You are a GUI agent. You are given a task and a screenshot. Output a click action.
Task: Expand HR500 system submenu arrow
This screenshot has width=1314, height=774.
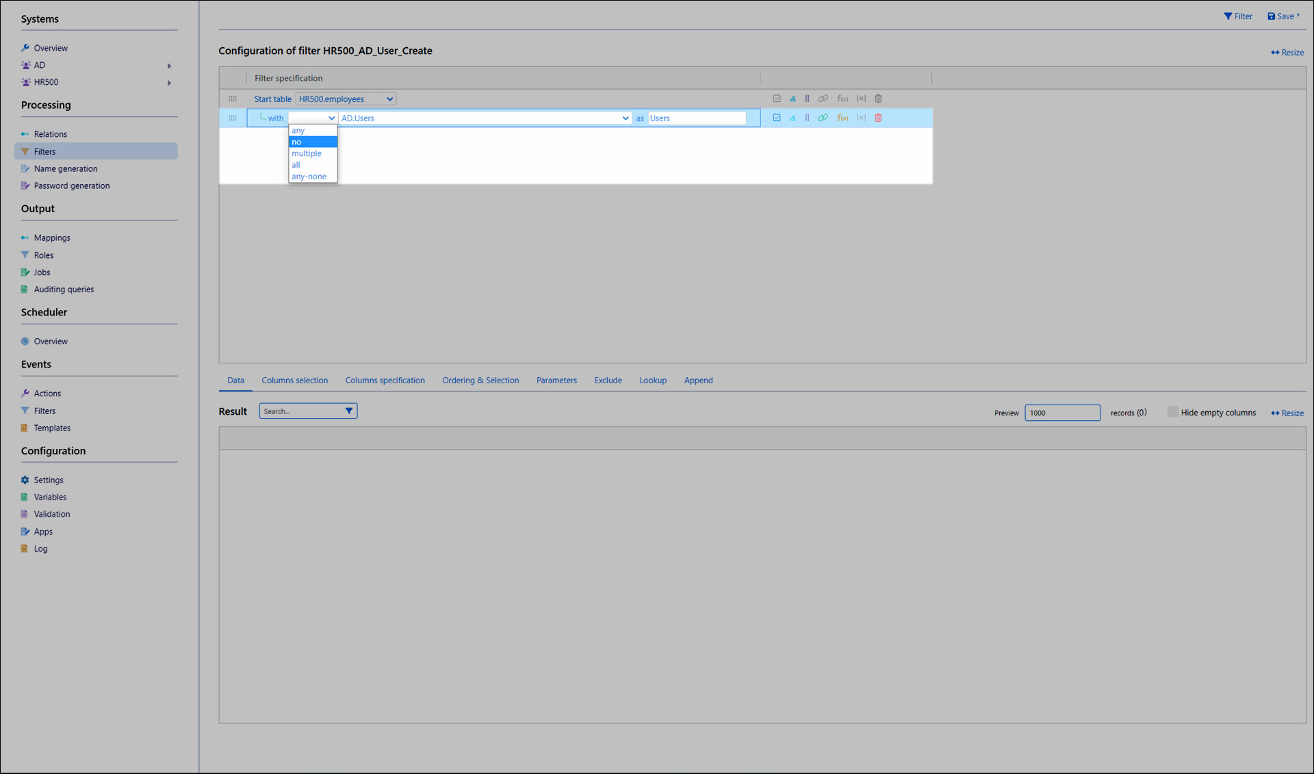169,83
